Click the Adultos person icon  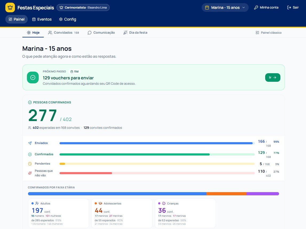[37, 203]
